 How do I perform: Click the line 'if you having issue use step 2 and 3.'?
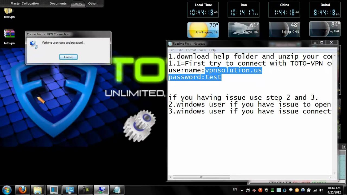pyautogui.click(x=243, y=97)
